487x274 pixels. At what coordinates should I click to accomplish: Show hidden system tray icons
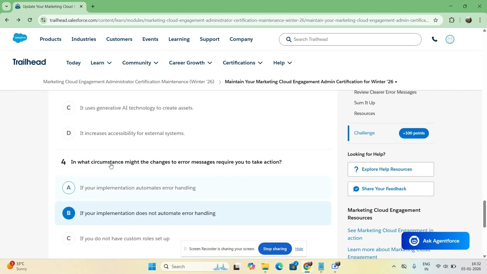click(x=394, y=266)
